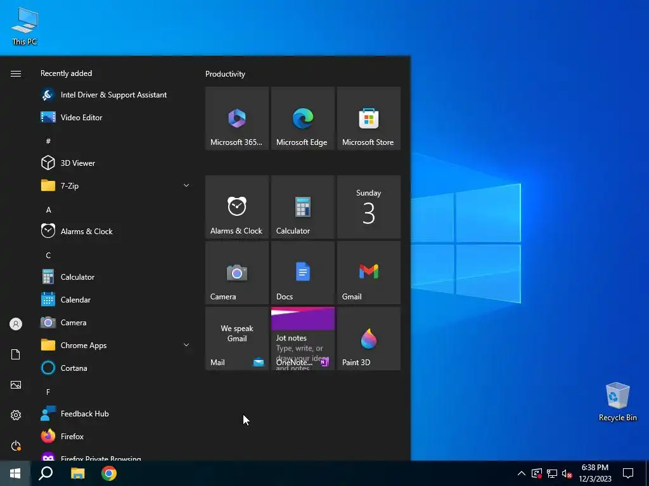Click the Power button in Start

(x=16, y=445)
